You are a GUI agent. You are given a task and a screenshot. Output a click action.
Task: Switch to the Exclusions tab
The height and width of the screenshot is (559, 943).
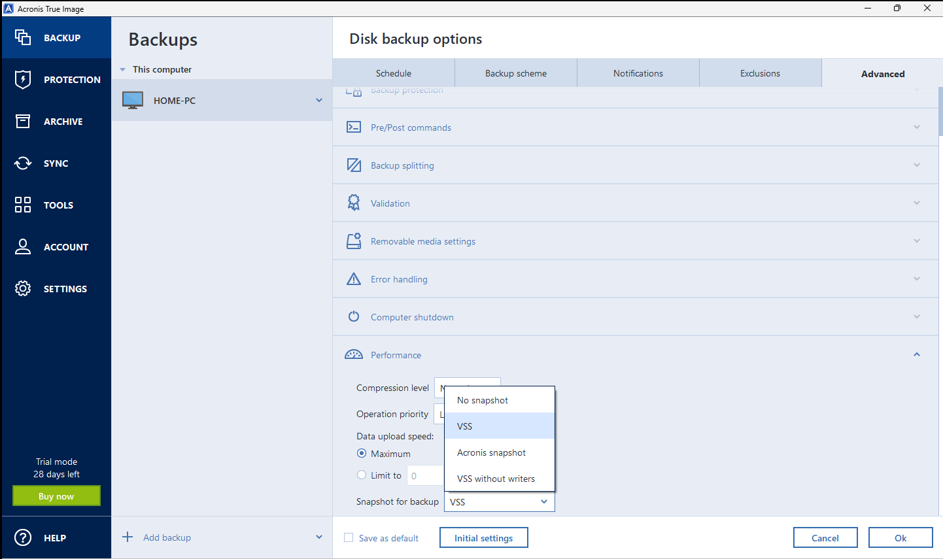coord(760,73)
